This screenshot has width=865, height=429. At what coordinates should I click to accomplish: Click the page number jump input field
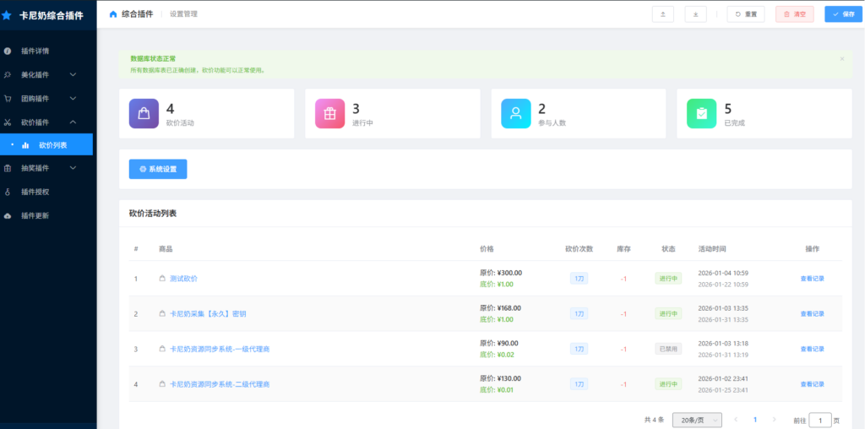click(x=819, y=420)
